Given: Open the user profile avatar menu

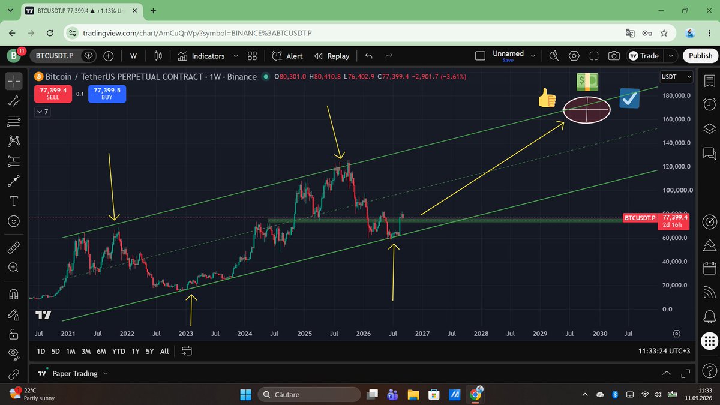Looking at the screenshot, I should point(14,56).
